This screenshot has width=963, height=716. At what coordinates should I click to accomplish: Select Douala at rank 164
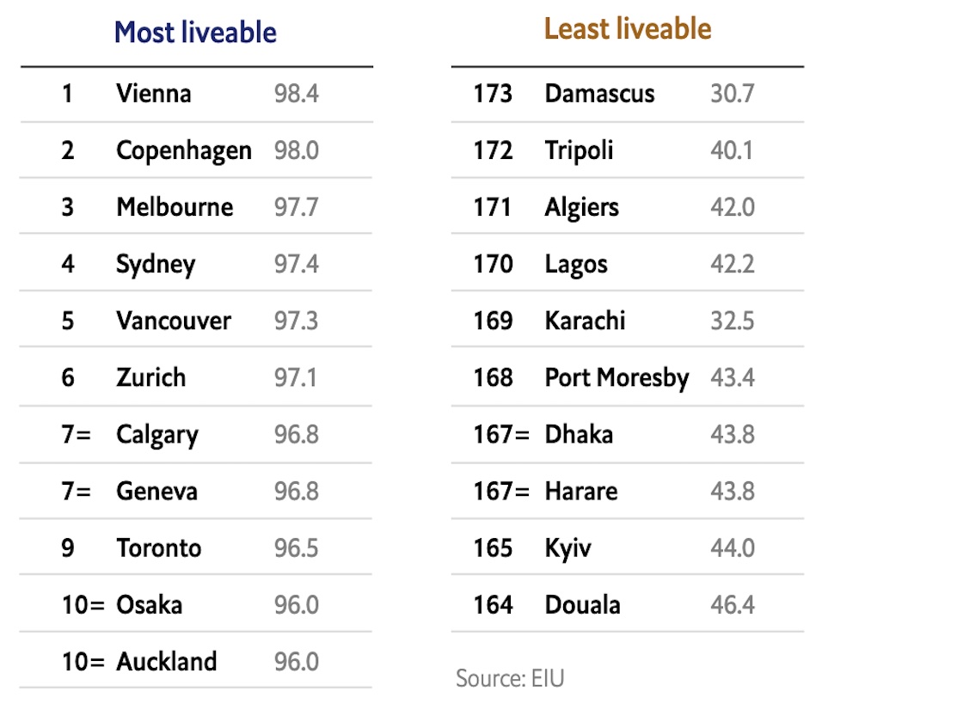tap(582, 605)
